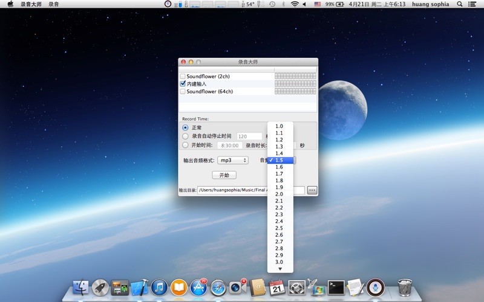The height and width of the screenshot is (302, 484).
Task: Open the Calendar dock icon
Action: [276, 288]
